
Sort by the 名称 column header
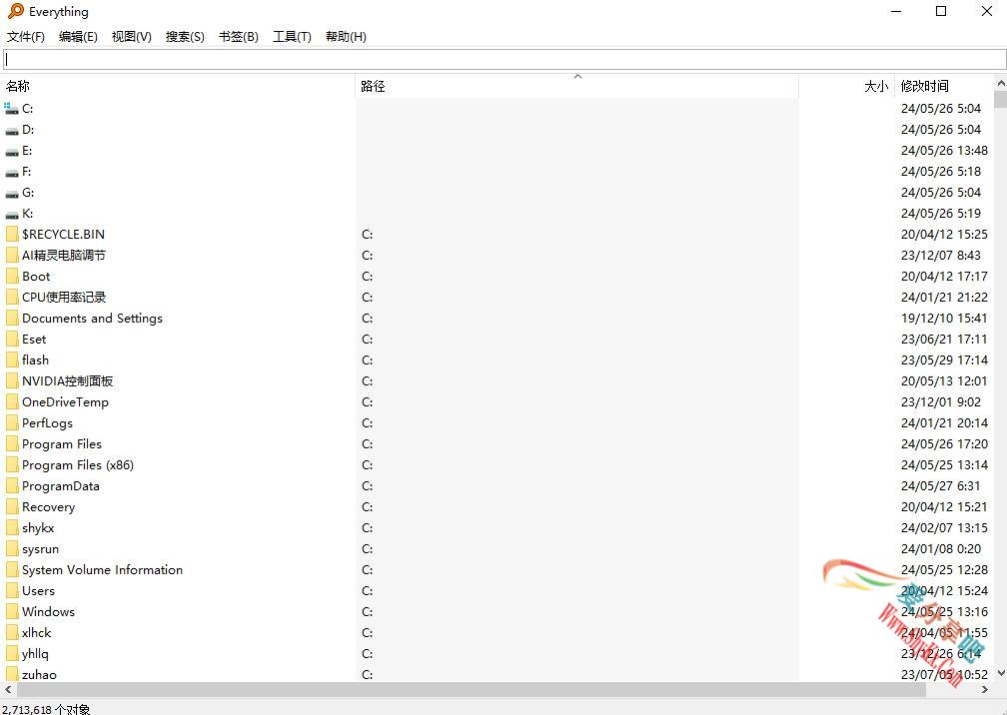click(x=179, y=86)
